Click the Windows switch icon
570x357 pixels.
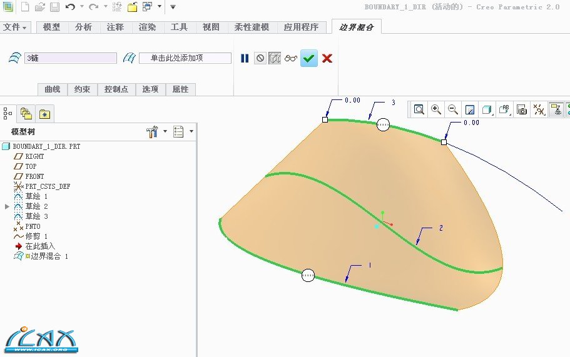click(147, 6)
